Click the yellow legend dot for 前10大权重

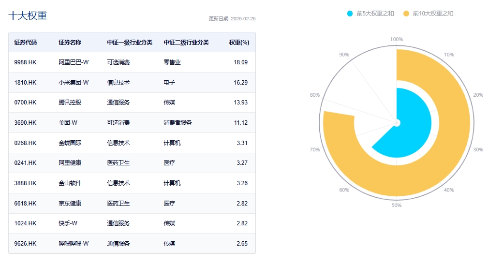point(406,14)
